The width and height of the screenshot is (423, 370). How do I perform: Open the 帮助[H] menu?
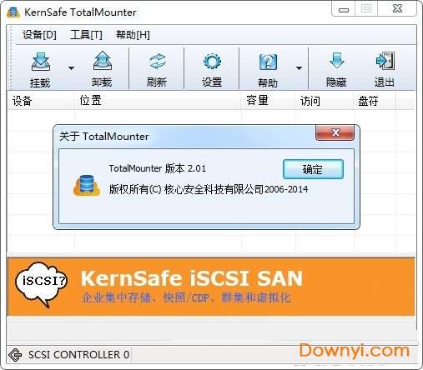tap(133, 35)
